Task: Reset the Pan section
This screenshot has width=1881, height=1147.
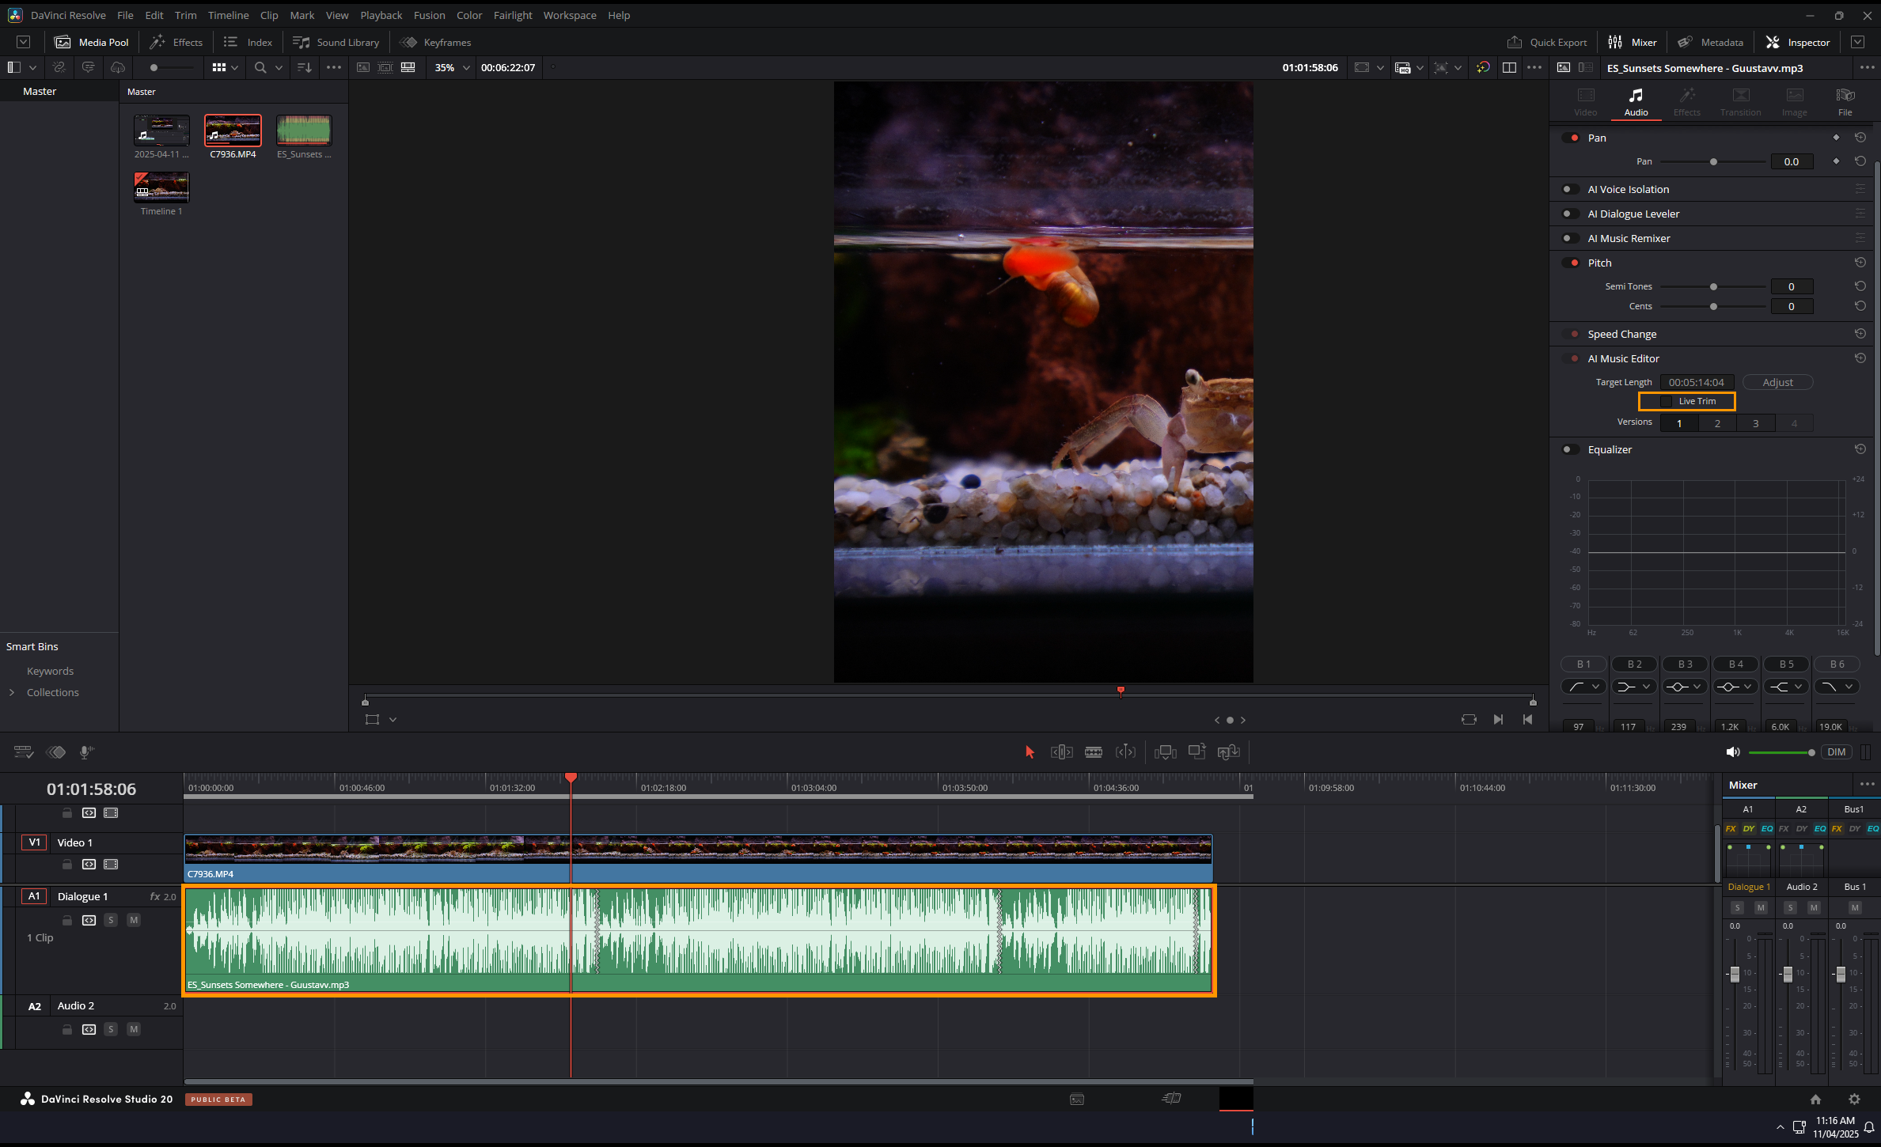Action: [1860, 138]
